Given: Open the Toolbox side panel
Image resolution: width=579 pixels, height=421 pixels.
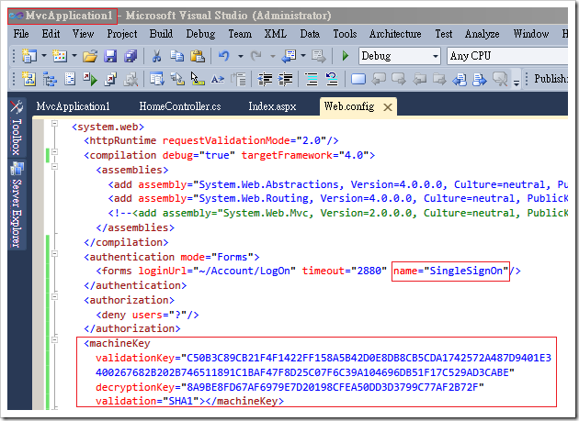Looking at the screenshot, I should [x=17, y=128].
